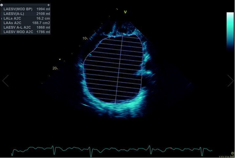
Task: Click the color map gain bar
Action: (x=230, y=31)
